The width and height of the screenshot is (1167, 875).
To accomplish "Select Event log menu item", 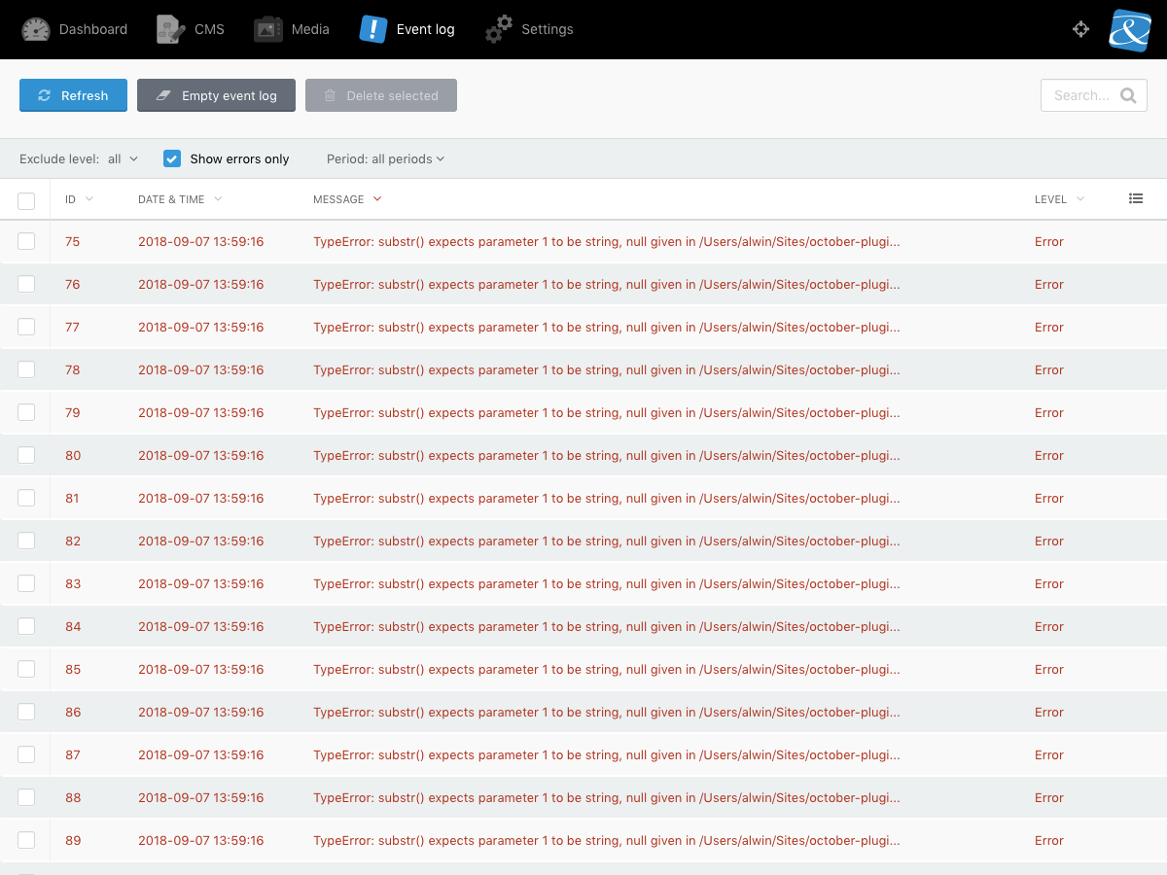I will click(x=407, y=29).
